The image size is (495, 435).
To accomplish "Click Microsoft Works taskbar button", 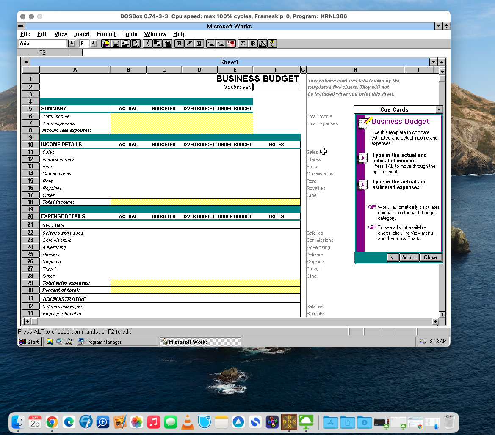I will (x=200, y=342).
